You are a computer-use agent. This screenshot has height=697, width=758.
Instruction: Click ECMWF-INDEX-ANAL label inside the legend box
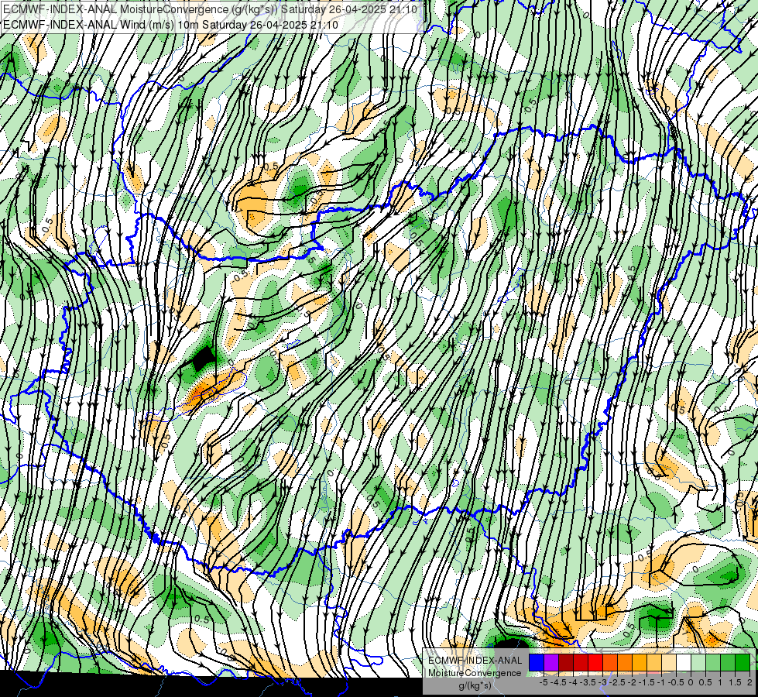pyautogui.click(x=475, y=661)
